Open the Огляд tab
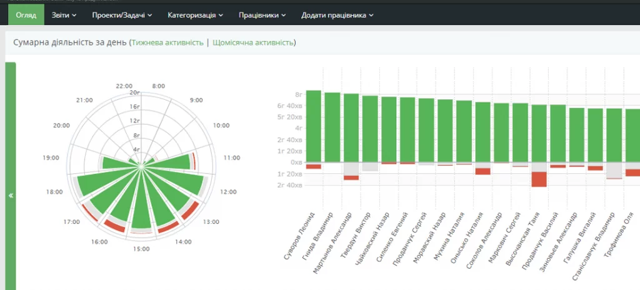 [26, 14]
